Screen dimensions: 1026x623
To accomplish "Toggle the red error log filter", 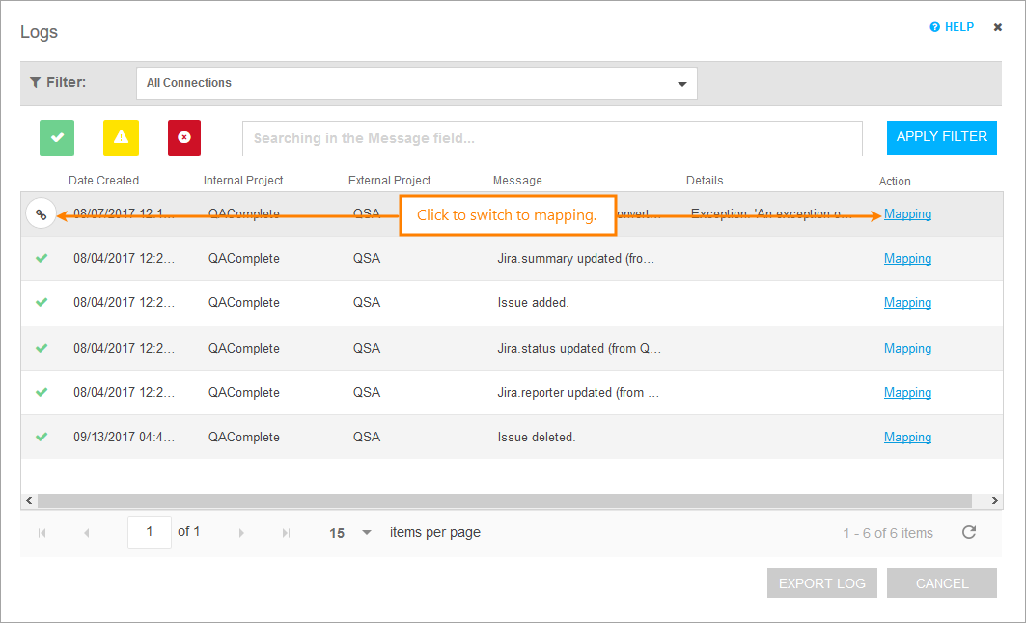I will click(x=183, y=137).
